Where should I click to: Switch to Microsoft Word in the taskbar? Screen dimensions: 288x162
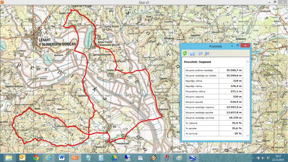click(x=62, y=158)
